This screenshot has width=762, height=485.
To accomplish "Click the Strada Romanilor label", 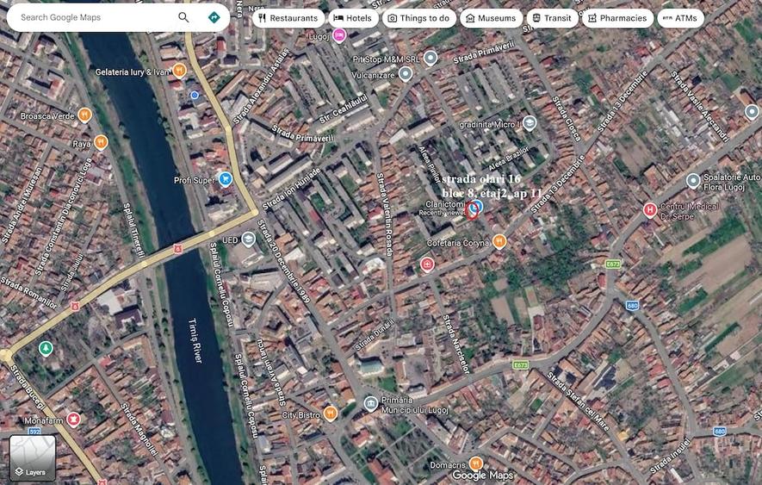I will [x=28, y=294].
